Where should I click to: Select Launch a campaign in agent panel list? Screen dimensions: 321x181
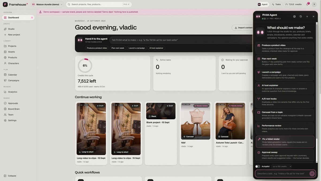coord(285,75)
